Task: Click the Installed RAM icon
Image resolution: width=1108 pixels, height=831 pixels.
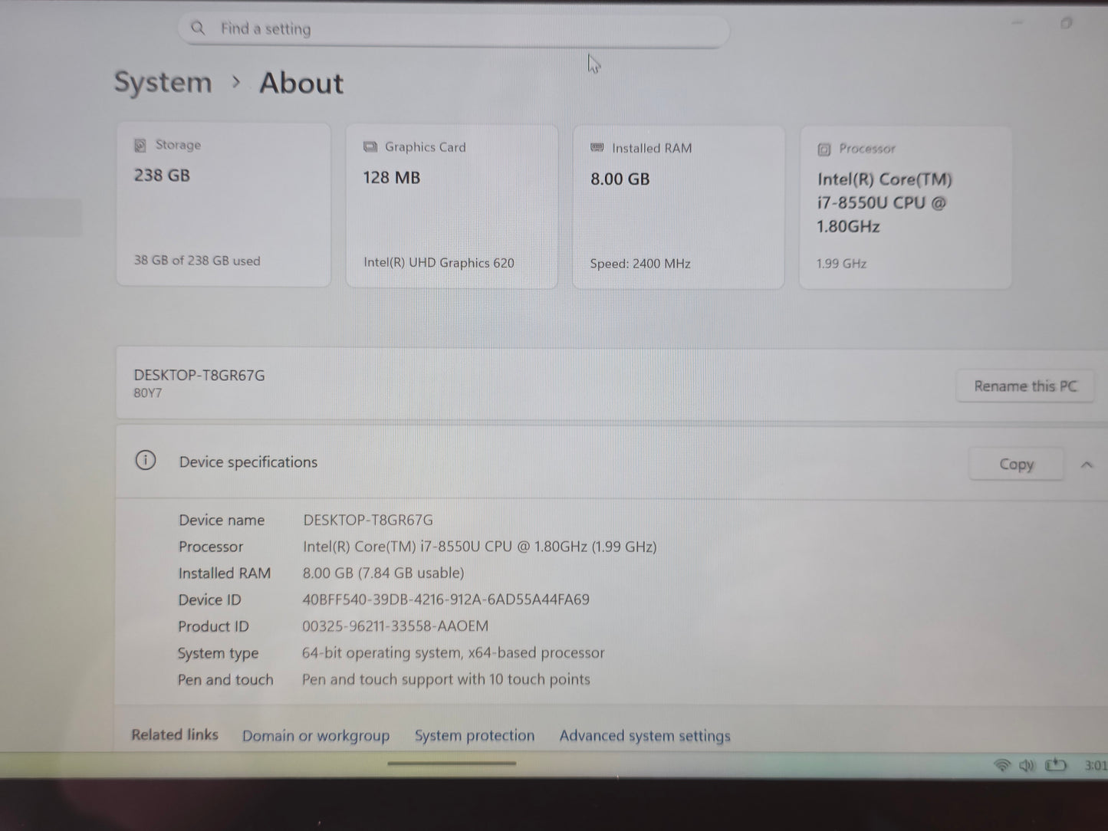Action: point(597,147)
